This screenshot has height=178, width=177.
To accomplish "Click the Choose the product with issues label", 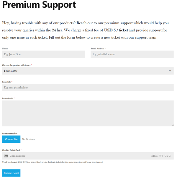I will click(x=16, y=65).
